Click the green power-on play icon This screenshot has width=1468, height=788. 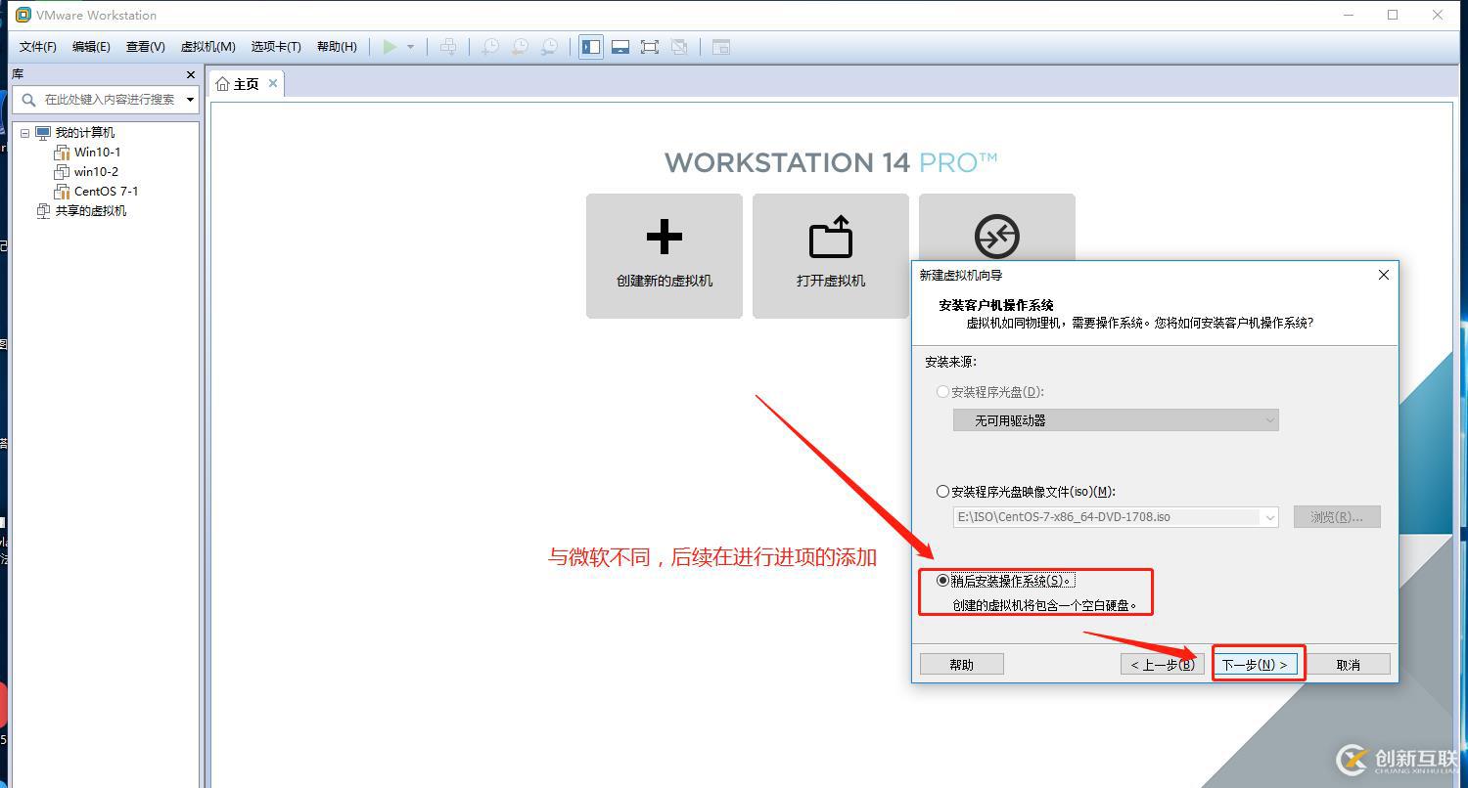tap(390, 47)
